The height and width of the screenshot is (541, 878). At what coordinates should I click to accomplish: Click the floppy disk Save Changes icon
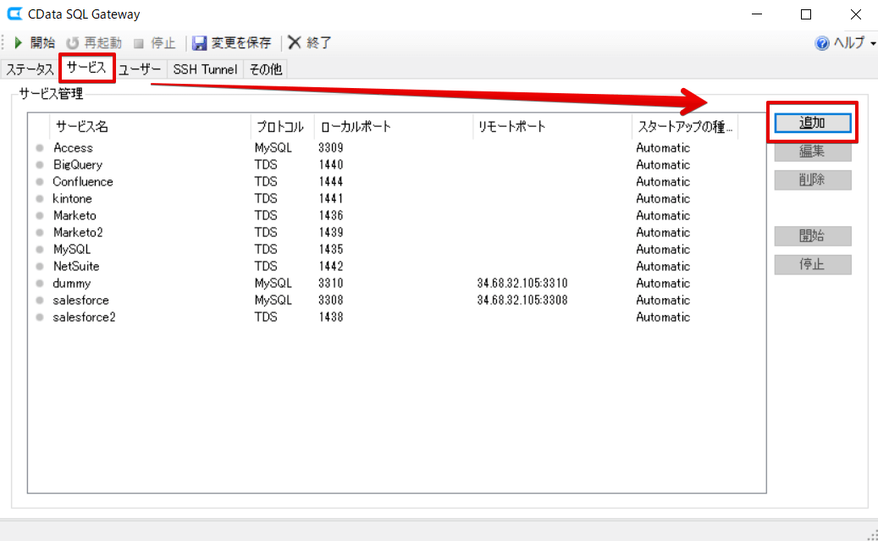point(199,43)
